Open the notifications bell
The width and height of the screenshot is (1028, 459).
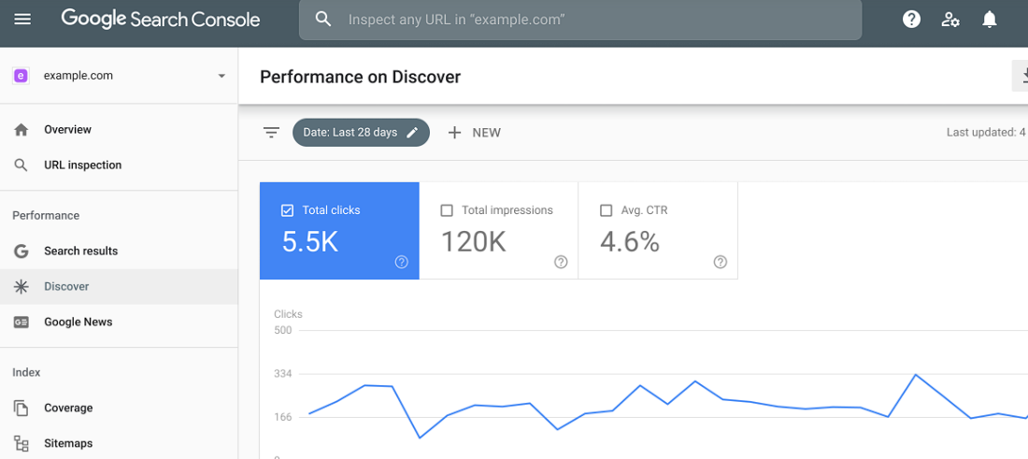pyautogui.click(x=990, y=20)
